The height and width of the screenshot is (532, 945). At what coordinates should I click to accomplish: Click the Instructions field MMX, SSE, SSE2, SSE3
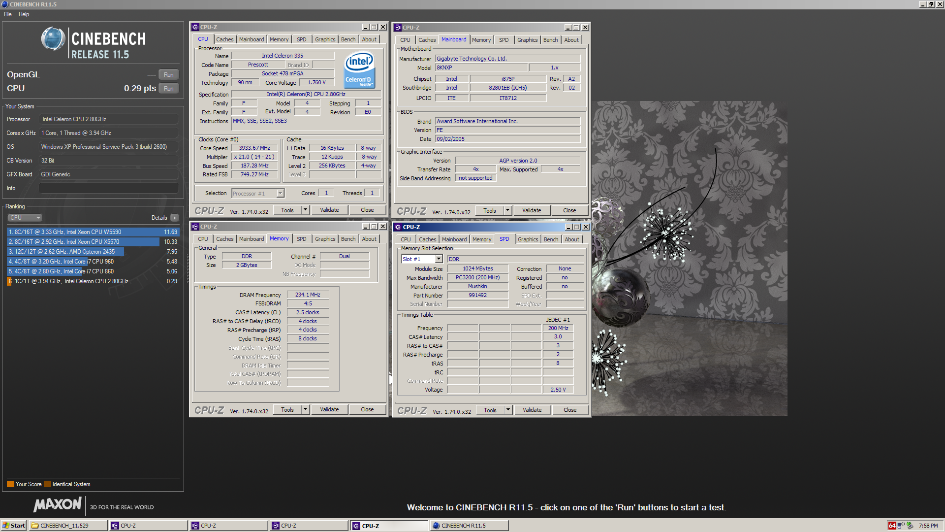click(306, 124)
